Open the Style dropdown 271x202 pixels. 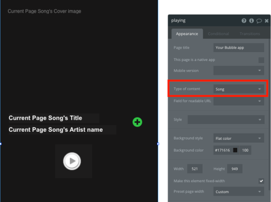[226, 120]
